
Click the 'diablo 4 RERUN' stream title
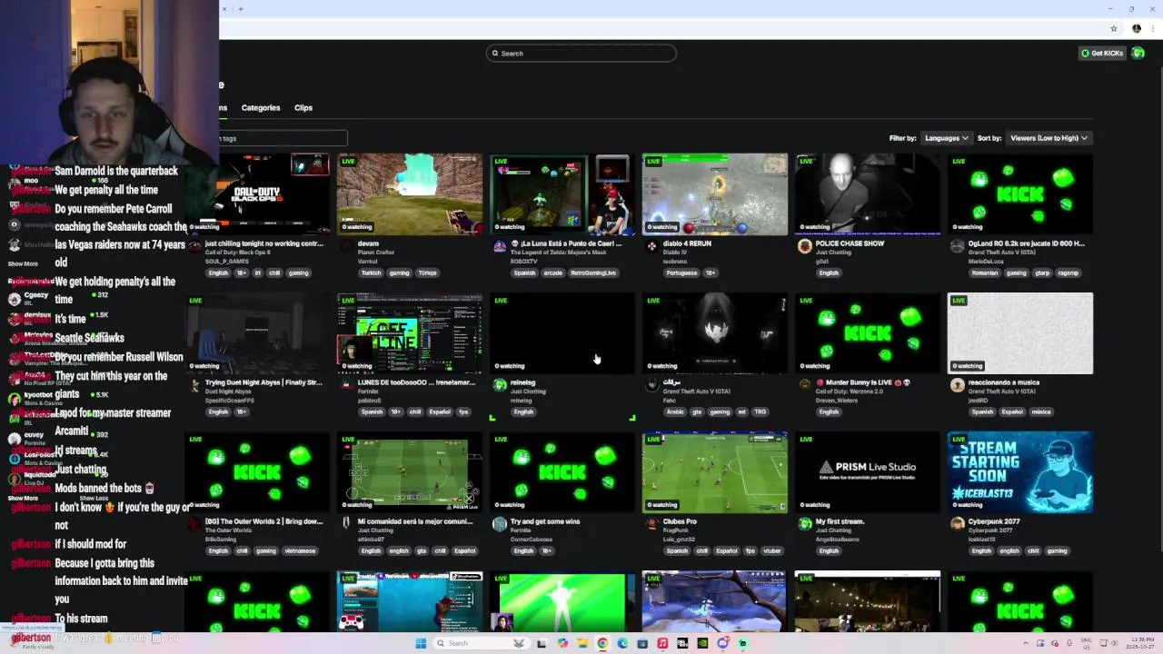point(687,243)
